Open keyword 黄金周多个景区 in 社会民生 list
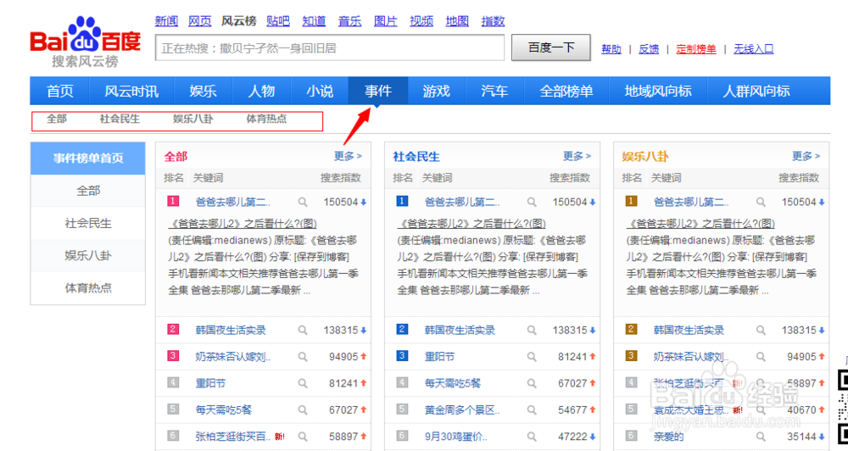The image size is (848, 451). (462, 410)
